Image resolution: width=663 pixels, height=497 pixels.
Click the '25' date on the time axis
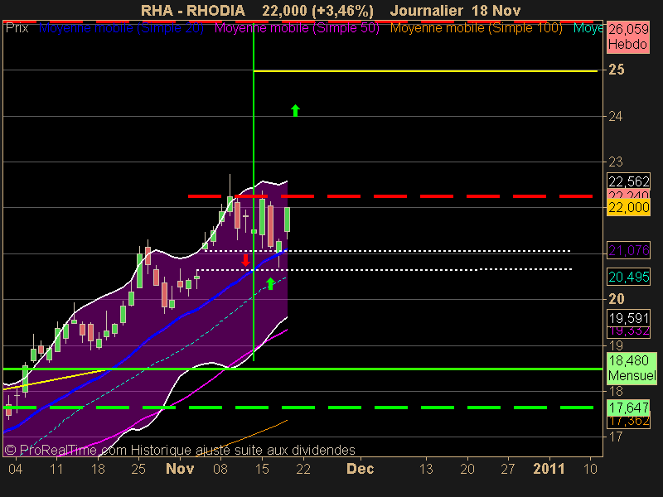138,469
